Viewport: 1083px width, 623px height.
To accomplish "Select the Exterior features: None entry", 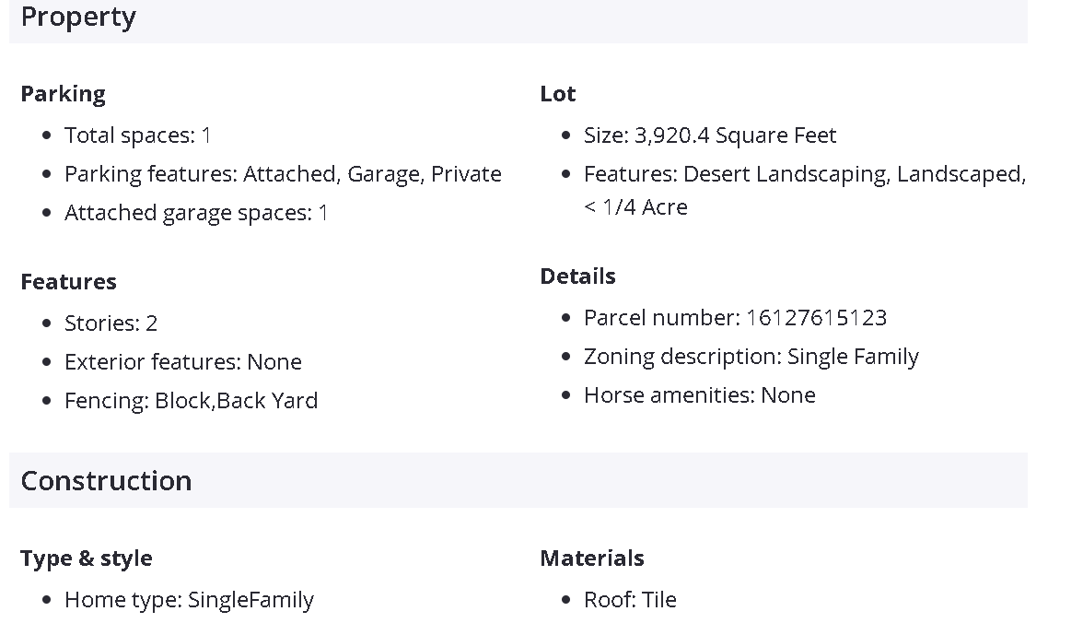I will click(x=182, y=362).
